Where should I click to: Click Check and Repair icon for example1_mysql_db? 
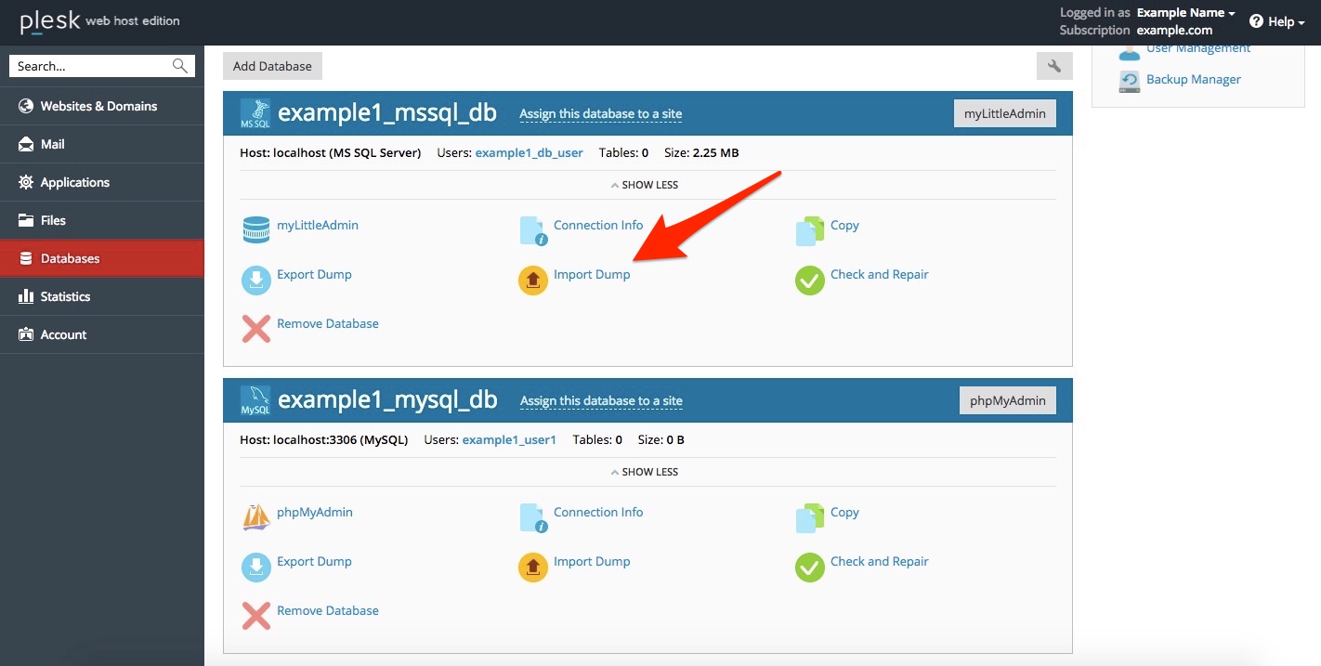(810, 567)
